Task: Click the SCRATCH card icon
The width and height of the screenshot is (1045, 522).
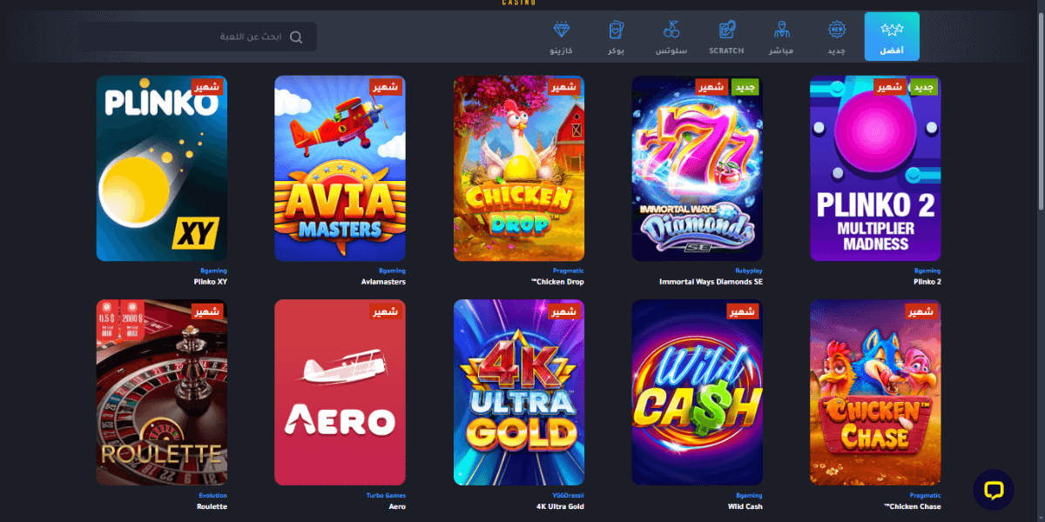Action: [726, 30]
